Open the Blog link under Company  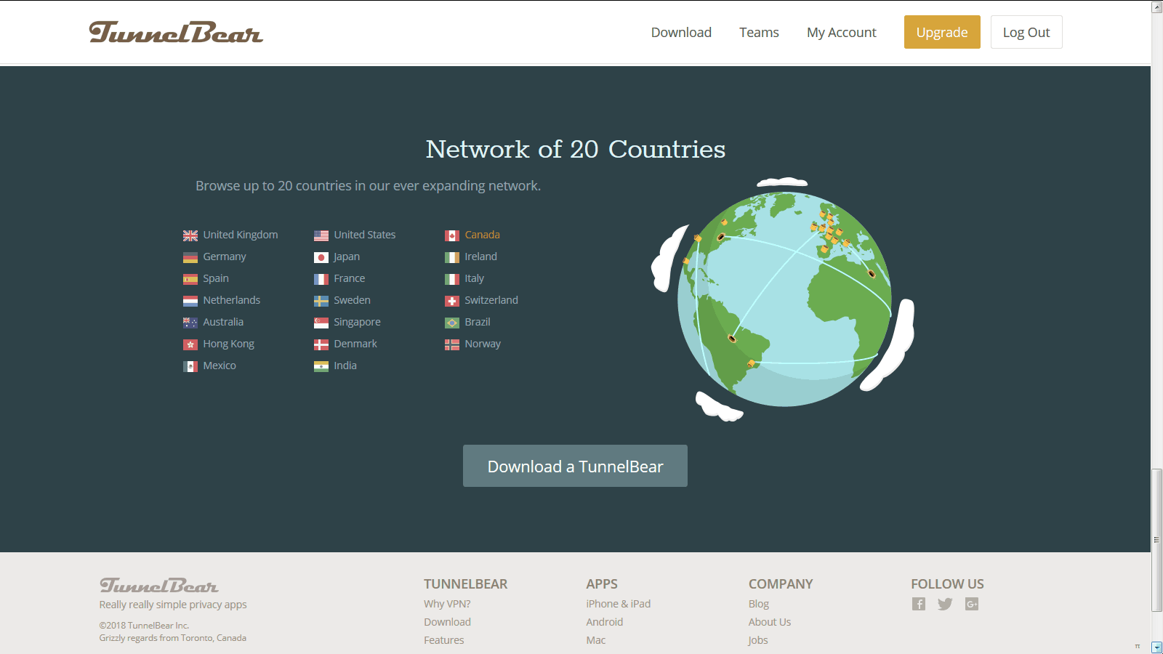[759, 604]
